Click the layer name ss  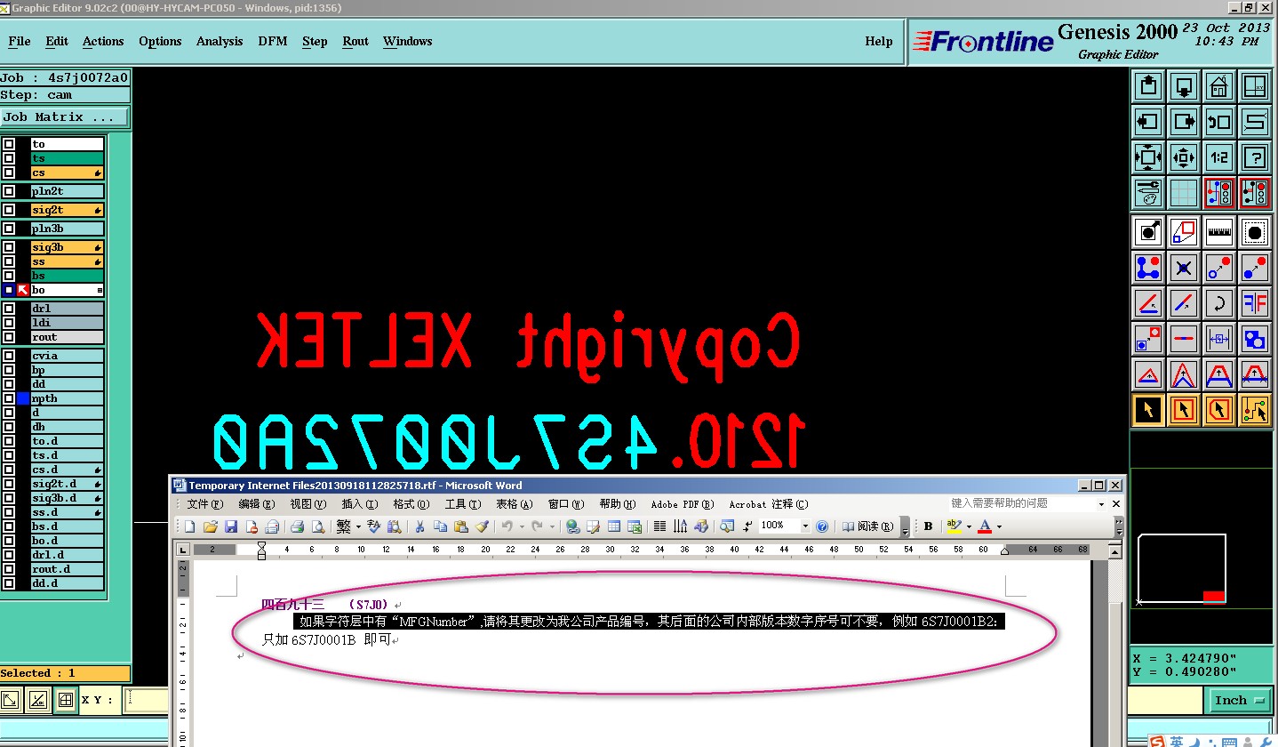(67, 261)
